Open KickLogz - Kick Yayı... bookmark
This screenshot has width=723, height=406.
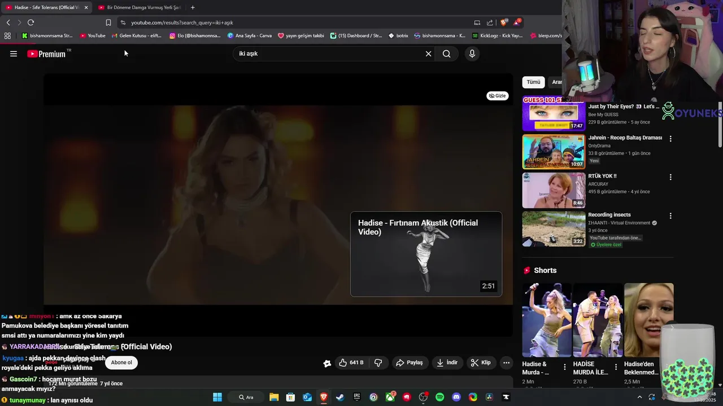coord(497,36)
